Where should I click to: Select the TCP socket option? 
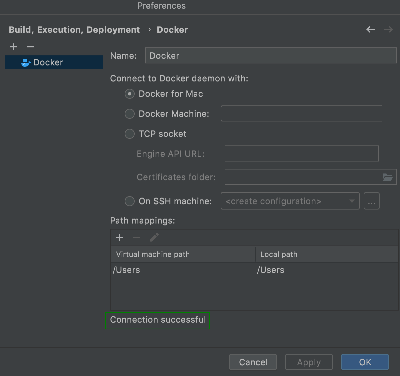[x=130, y=134]
